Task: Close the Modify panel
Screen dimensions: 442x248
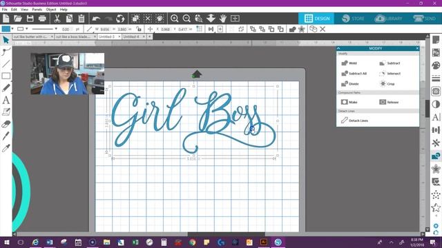Action: [x=417, y=48]
